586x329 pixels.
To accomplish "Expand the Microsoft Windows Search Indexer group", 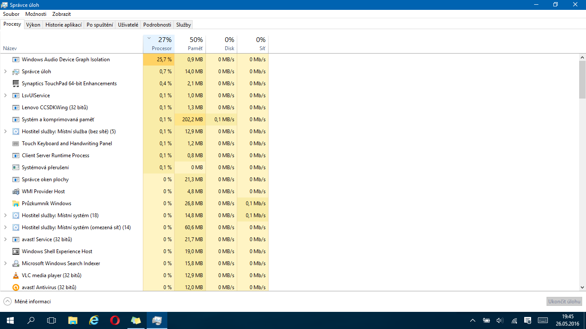I will (x=6, y=263).
